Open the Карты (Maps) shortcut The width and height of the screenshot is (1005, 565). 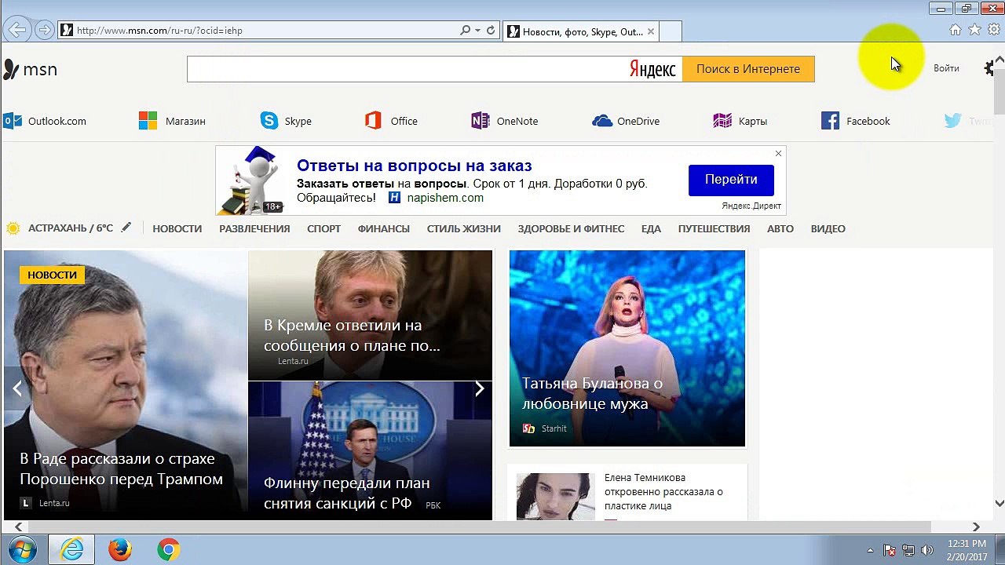tap(740, 121)
